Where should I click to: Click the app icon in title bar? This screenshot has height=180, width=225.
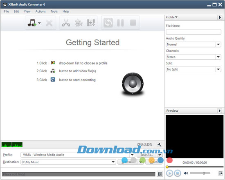point(5,4)
